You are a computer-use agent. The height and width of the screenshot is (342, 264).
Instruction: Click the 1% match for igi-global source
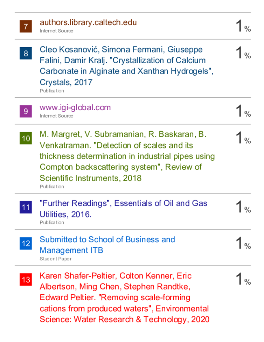click(243, 111)
